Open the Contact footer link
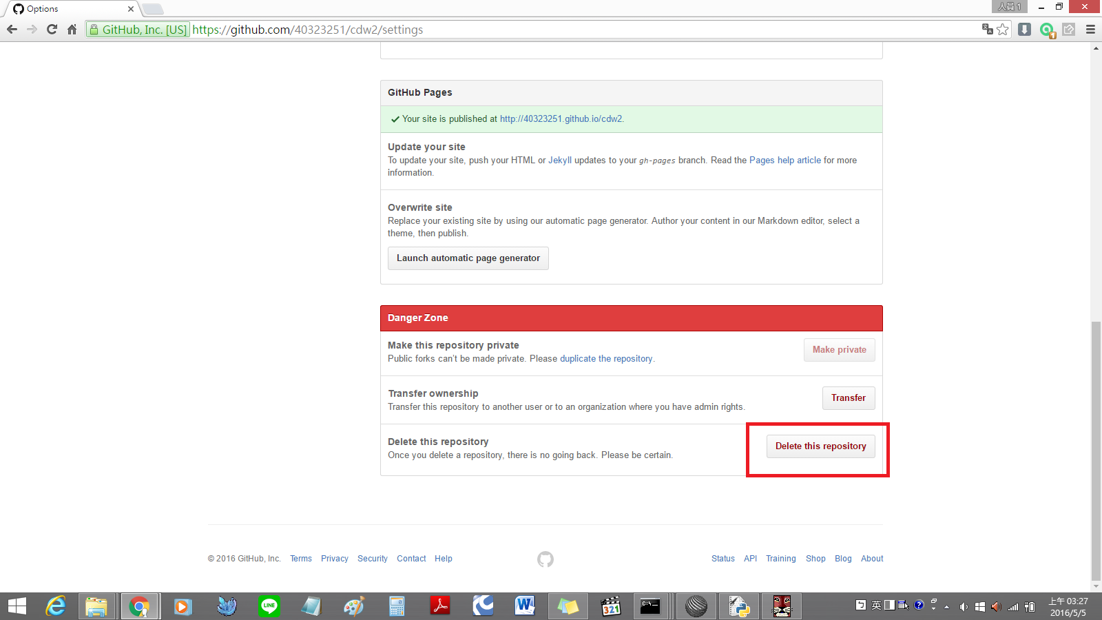 point(411,559)
